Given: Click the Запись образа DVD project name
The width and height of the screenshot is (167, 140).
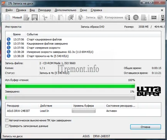Looking at the screenshot, I should click(92, 27).
